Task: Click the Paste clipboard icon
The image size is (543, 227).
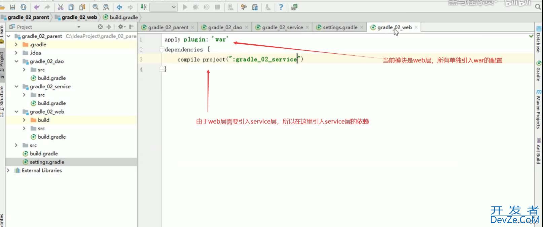Action: coord(82,7)
